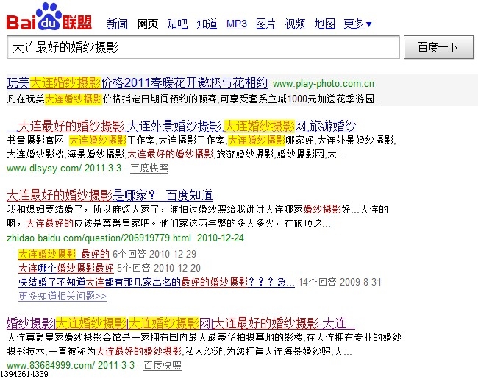
Task: Click the 6个回答 2010-12-29 text
Action: point(154,254)
